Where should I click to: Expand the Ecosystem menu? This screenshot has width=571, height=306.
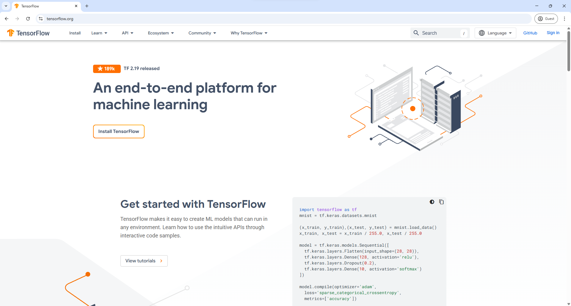click(161, 33)
